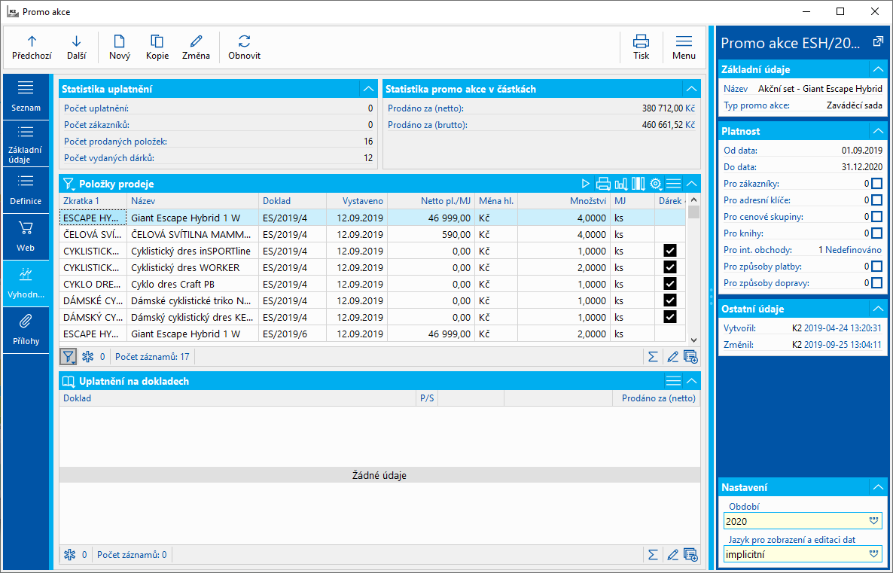The image size is (893, 573).
Task: Enable the Pro zákazníky checkbox
Action: [876, 184]
